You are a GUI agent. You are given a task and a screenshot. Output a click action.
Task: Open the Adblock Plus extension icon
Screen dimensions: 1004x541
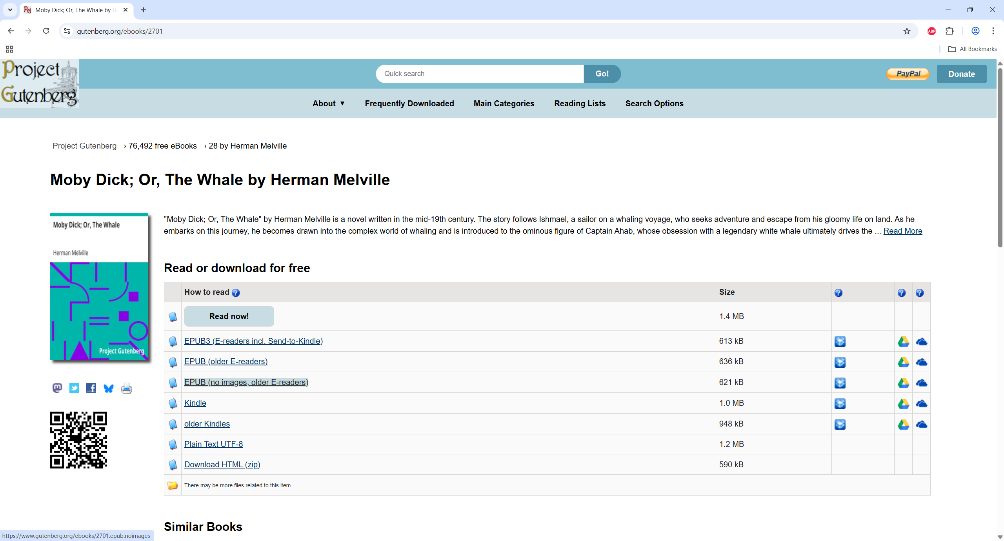pos(931,31)
